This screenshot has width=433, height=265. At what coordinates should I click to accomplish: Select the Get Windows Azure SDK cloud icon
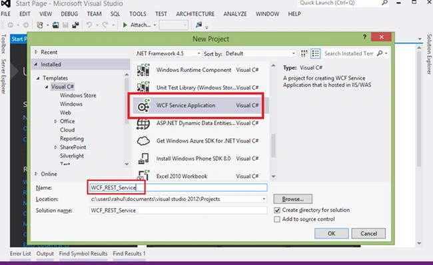coord(143,140)
